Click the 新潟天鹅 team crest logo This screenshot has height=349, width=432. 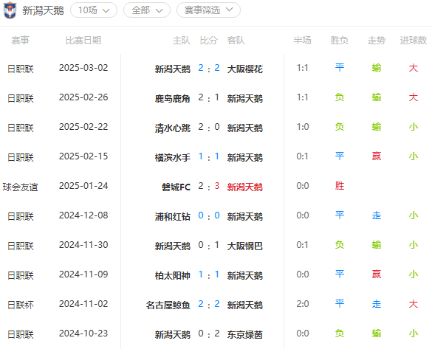[x=10, y=10]
